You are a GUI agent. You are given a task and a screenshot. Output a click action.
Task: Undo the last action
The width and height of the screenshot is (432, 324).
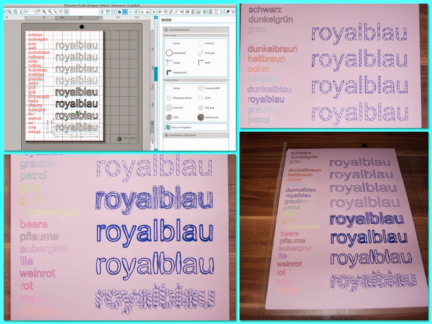(x=27, y=12)
